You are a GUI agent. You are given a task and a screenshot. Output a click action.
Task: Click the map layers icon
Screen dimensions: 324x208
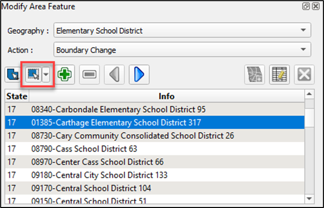coord(254,75)
